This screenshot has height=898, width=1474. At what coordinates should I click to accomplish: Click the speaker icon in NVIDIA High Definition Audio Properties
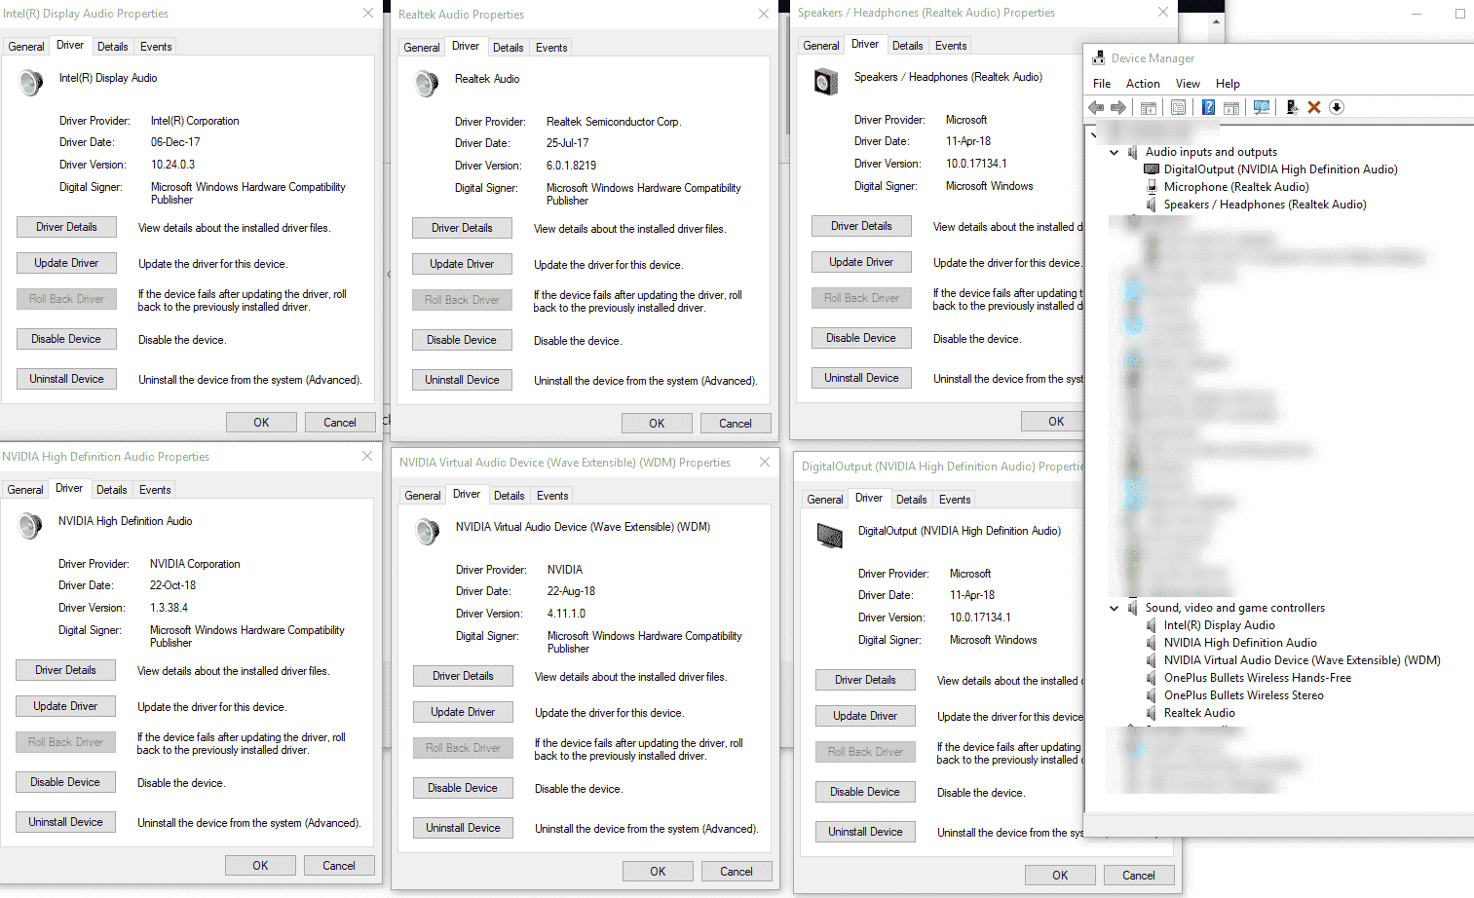coord(29,525)
